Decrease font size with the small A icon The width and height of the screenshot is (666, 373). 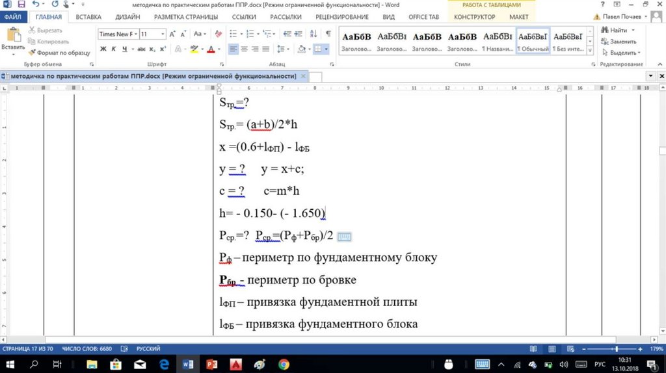pos(183,34)
